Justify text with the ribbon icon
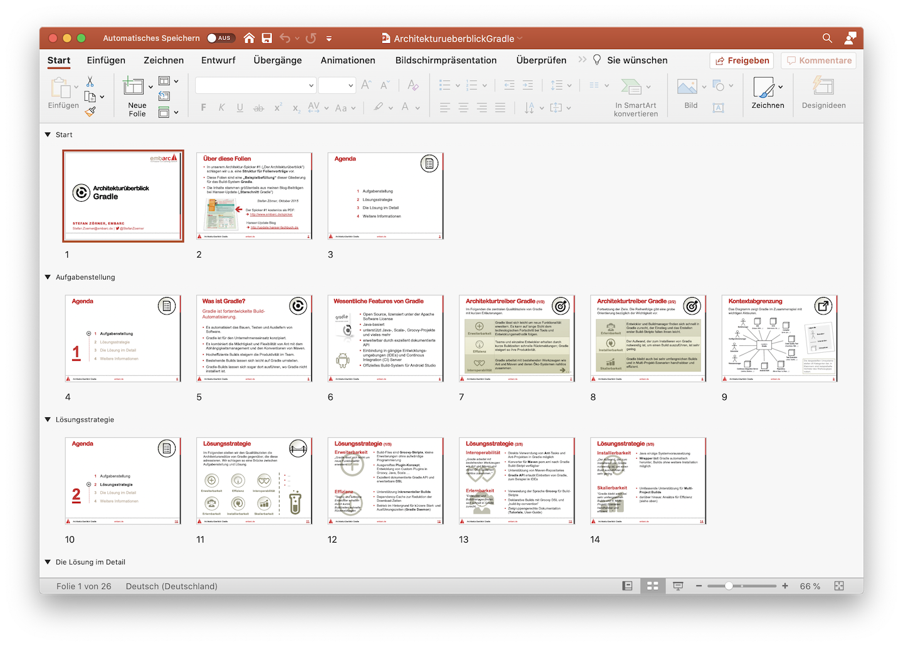Viewport: 903px width, 646px height. coord(500,108)
